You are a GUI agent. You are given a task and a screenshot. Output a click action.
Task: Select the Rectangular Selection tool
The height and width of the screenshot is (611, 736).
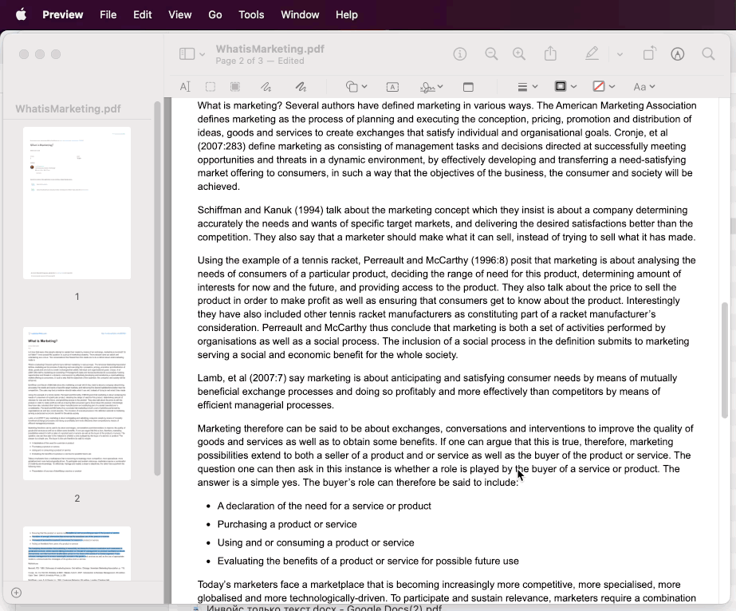click(x=211, y=87)
